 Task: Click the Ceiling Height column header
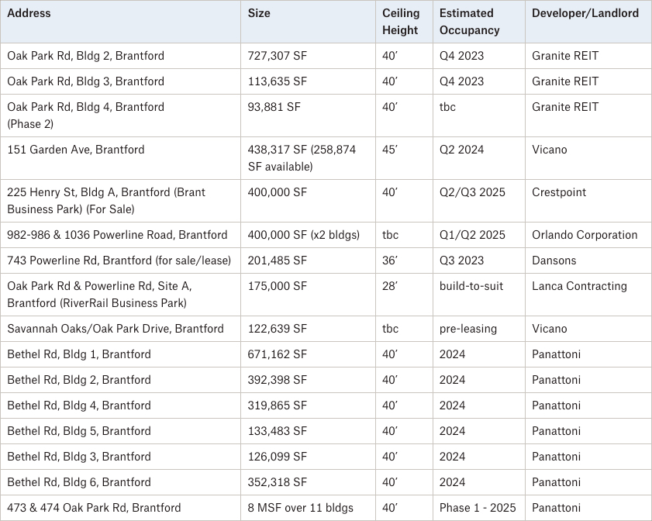pyautogui.click(x=401, y=22)
